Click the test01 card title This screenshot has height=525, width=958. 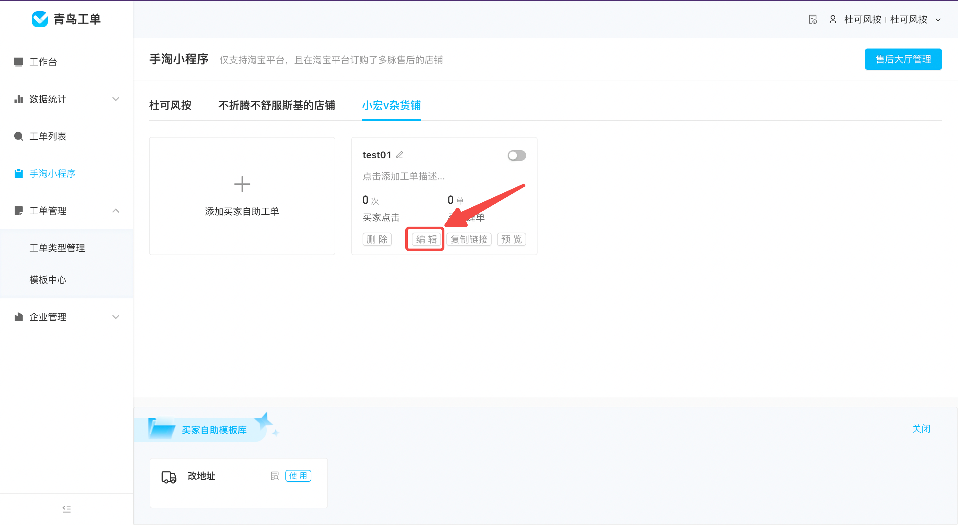tap(377, 155)
